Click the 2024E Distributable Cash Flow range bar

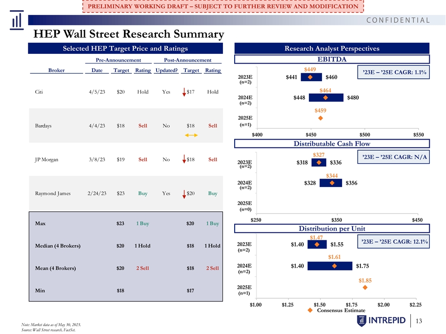pos(331,183)
